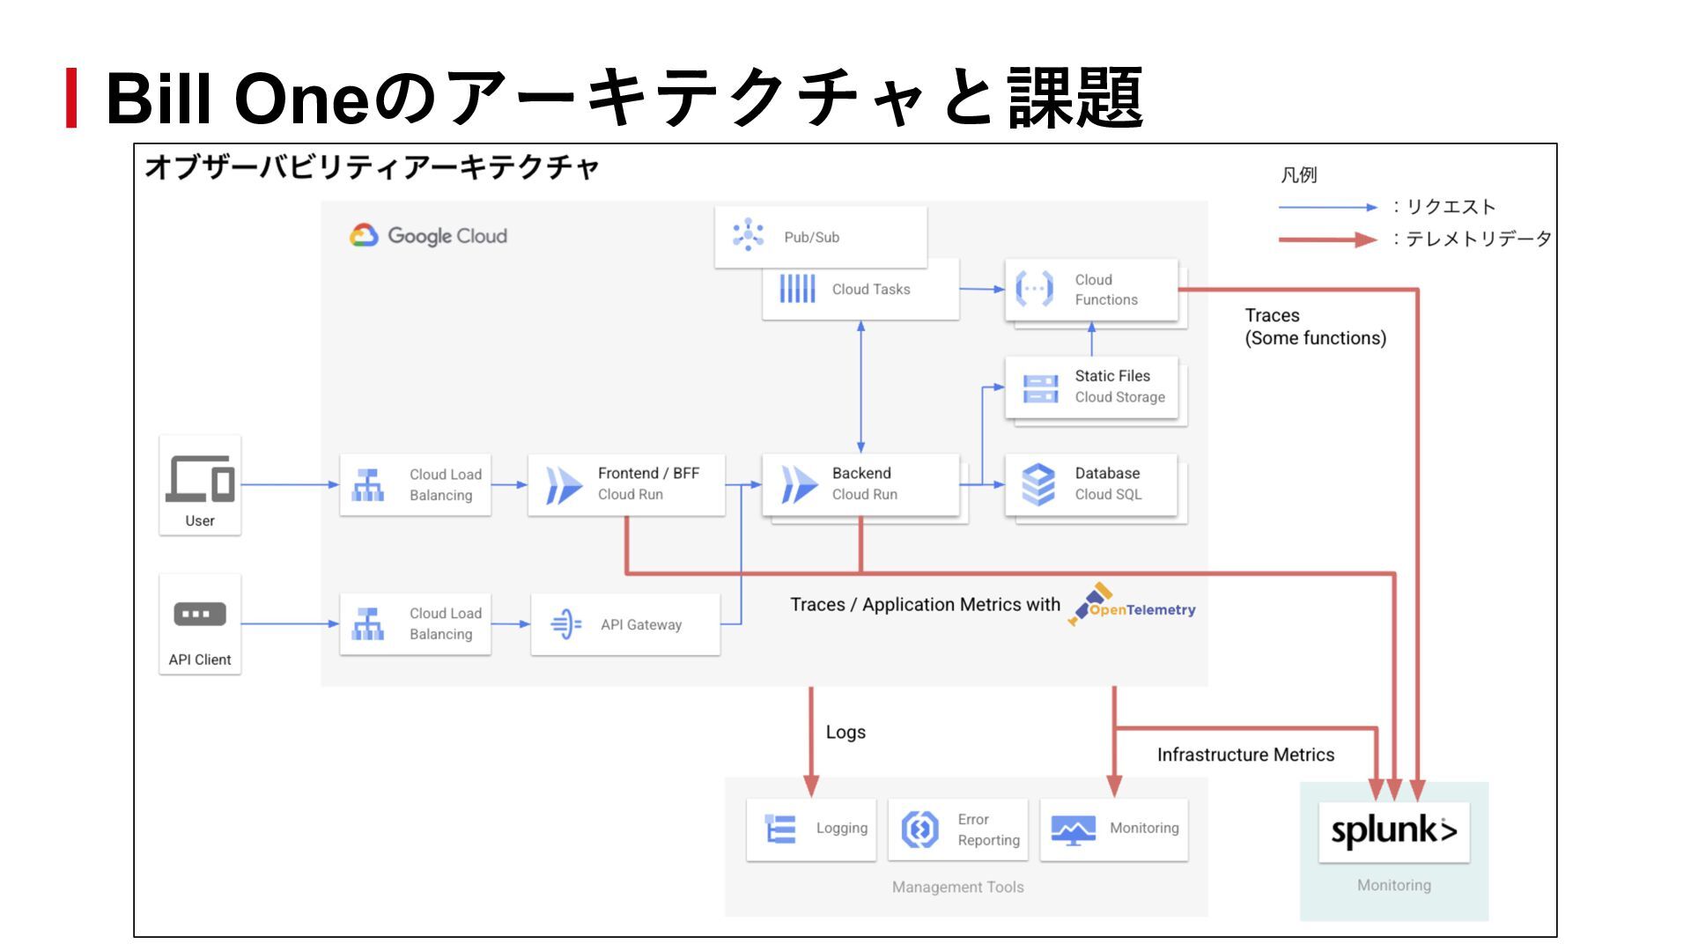Click the API Gateway icon
The height and width of the screenshot is (951, 1691).
click(x=565, y=623)
